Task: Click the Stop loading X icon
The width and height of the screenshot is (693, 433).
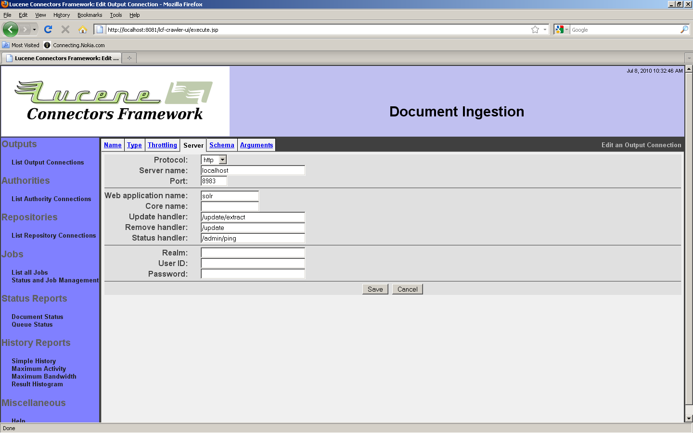Action: [65, 29]
